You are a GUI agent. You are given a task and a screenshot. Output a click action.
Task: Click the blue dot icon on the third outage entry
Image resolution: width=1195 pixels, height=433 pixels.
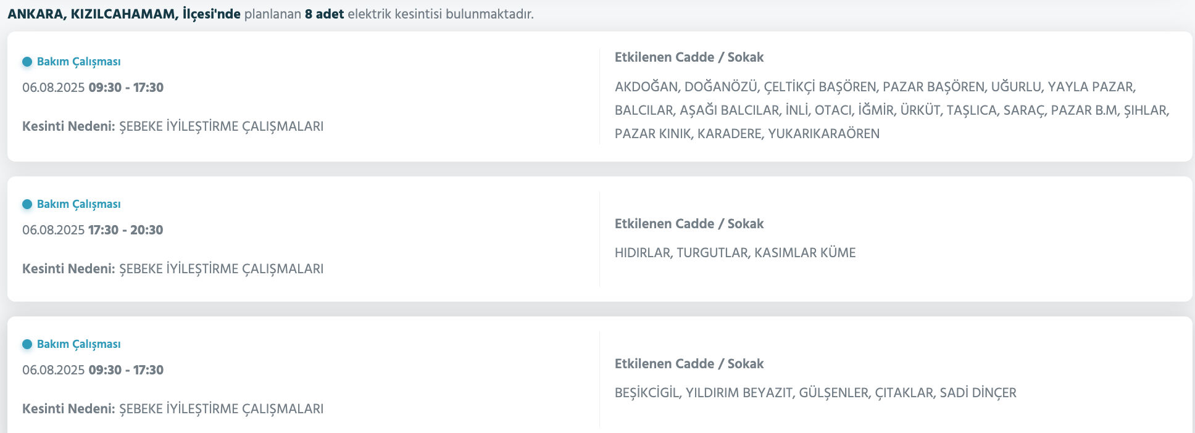click(x=26, y=344)
